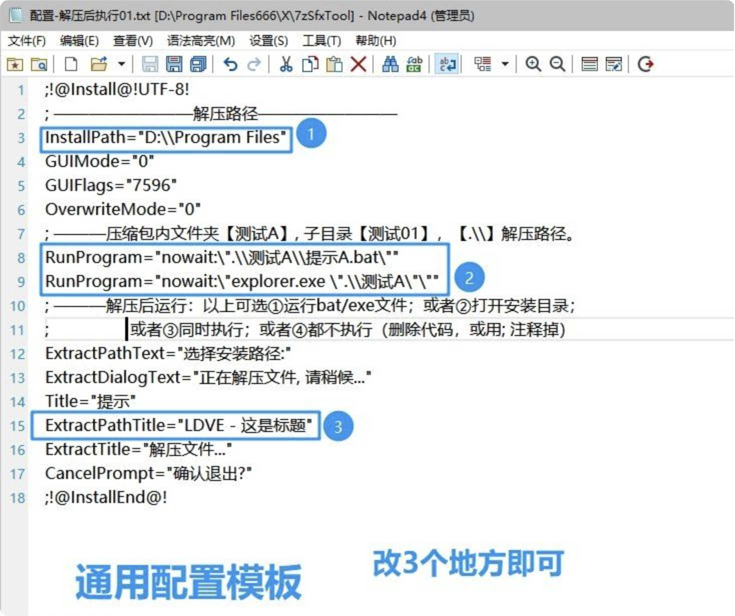
Task: Open the 文件(F) menu
Action: pos(27,40)
